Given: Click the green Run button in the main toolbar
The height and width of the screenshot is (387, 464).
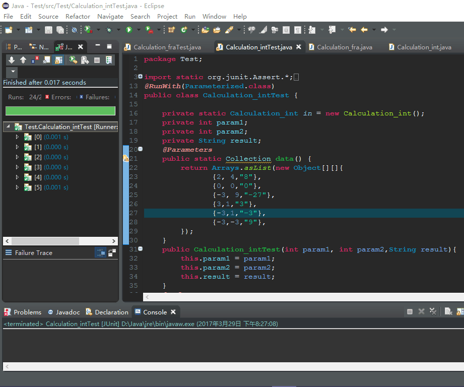Looking at the screenshot, I should coord(129,30).
